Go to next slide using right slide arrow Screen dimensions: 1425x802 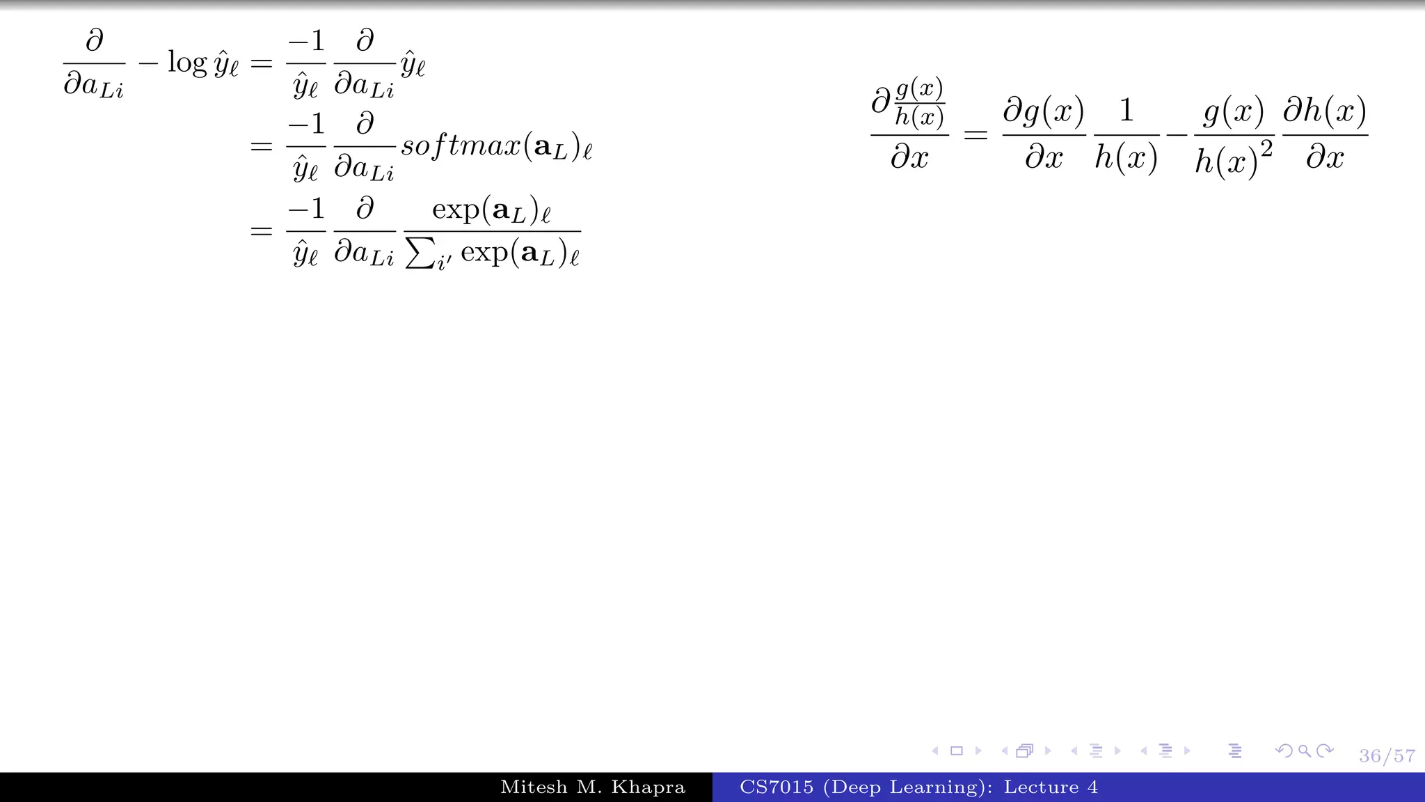[978, 750]
